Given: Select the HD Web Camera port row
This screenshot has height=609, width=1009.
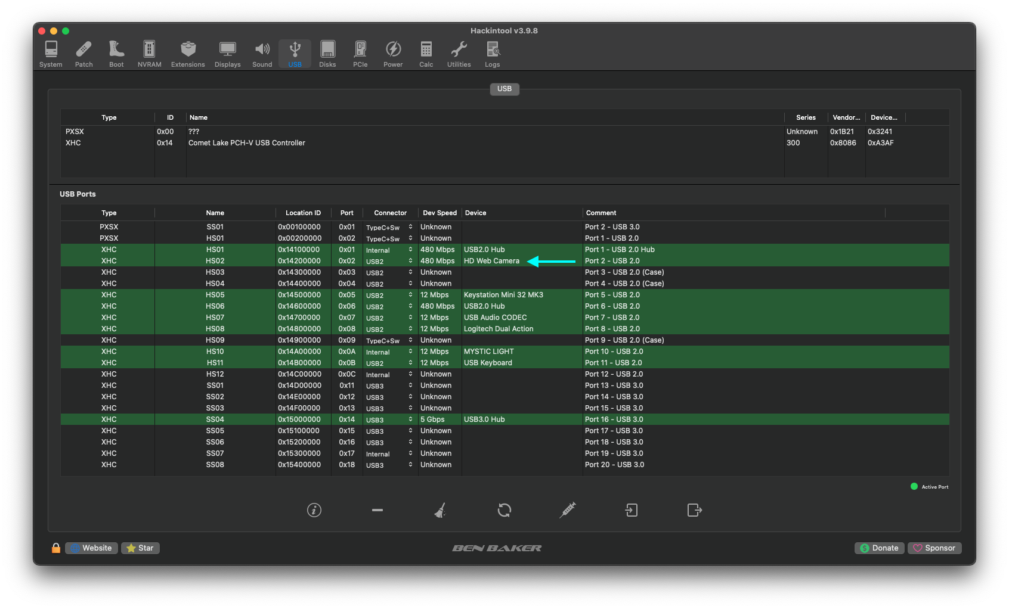Looking at the screenshot, I should 493,260.
